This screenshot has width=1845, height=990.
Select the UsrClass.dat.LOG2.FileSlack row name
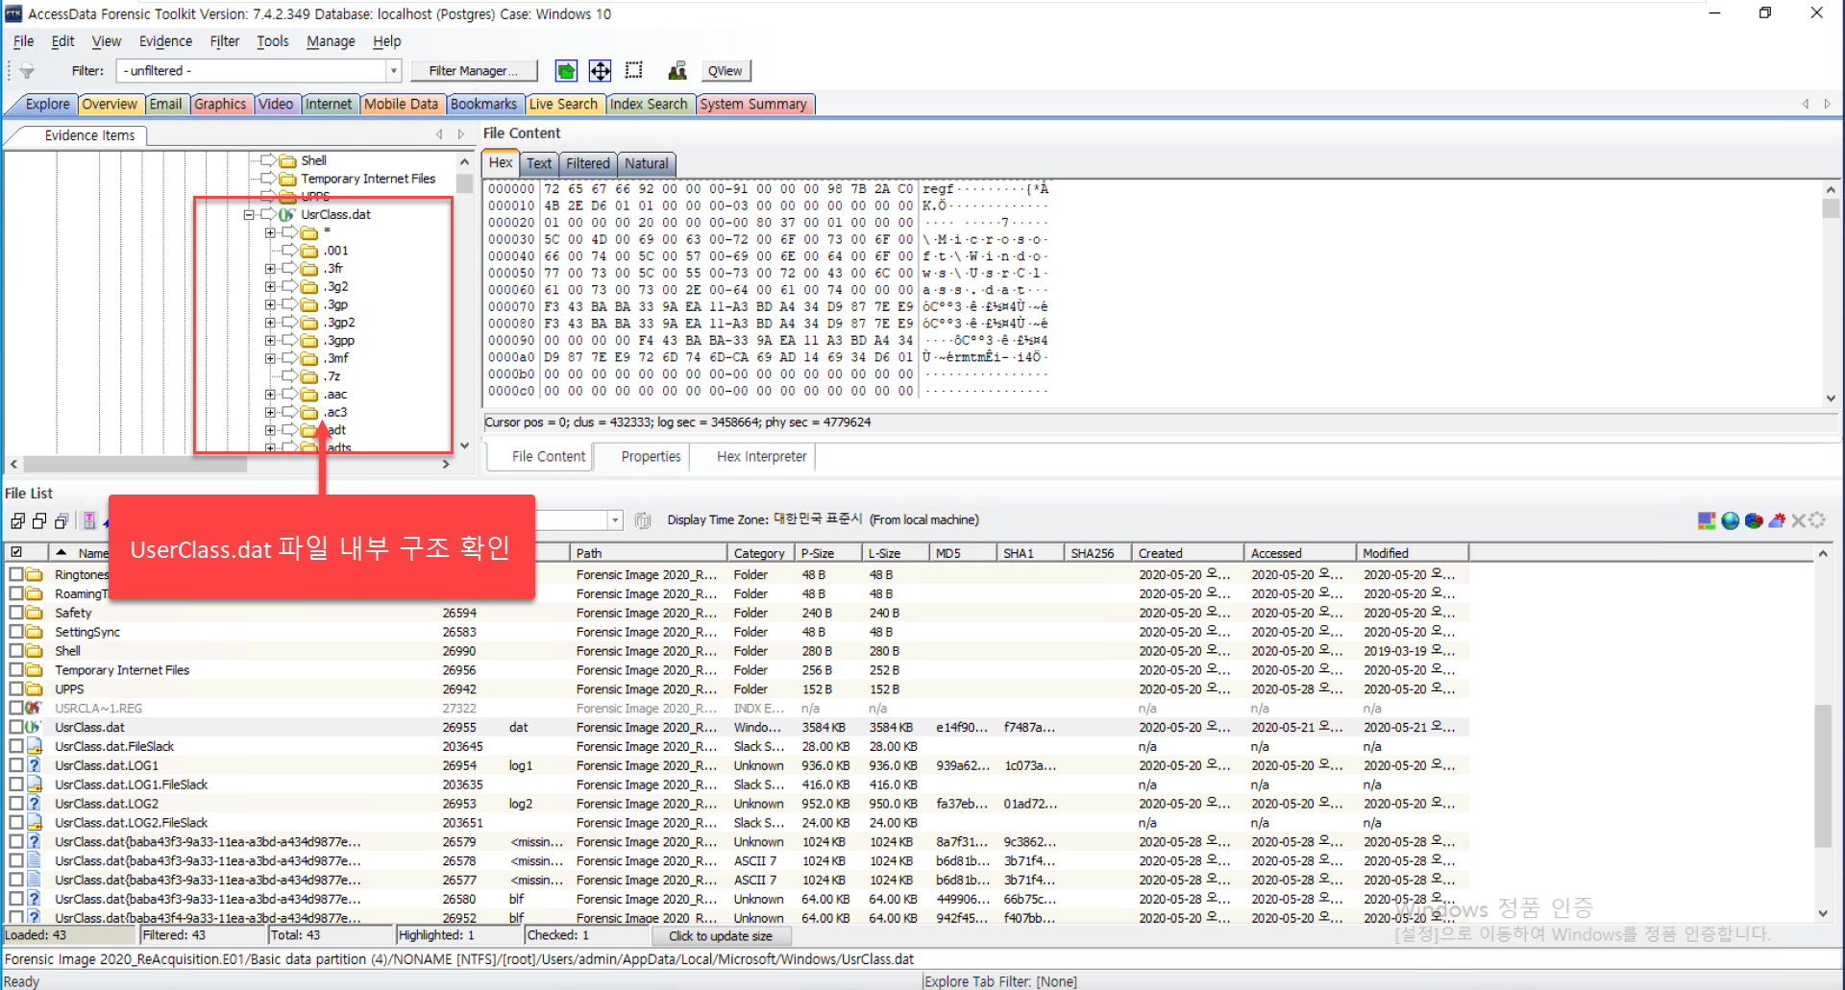tap(131, 823)
